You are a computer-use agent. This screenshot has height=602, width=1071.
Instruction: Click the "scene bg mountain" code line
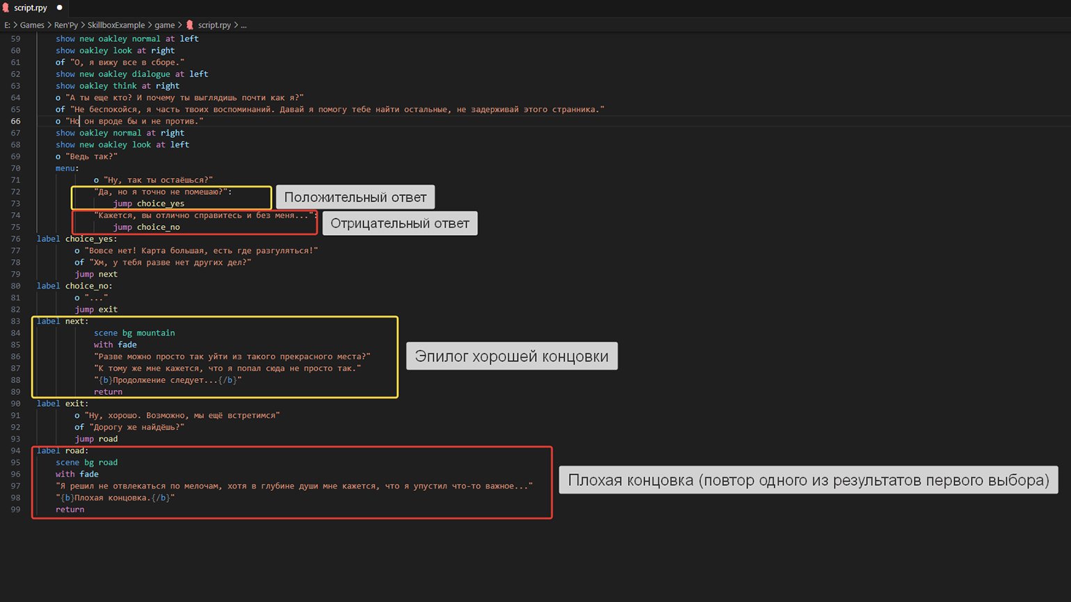(x=134, y=333)
